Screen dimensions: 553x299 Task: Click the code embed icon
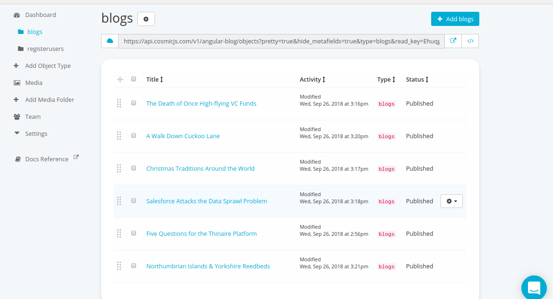point(470,41)
